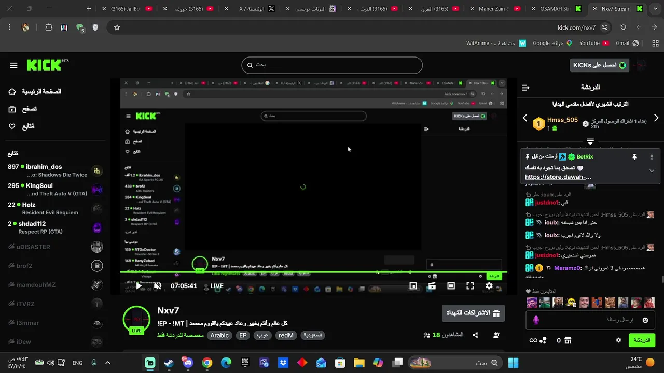The width and height of the screenshot is (664, 373).
Task: Open offline channel mamdouhMZ
Action: pos(54,285)
